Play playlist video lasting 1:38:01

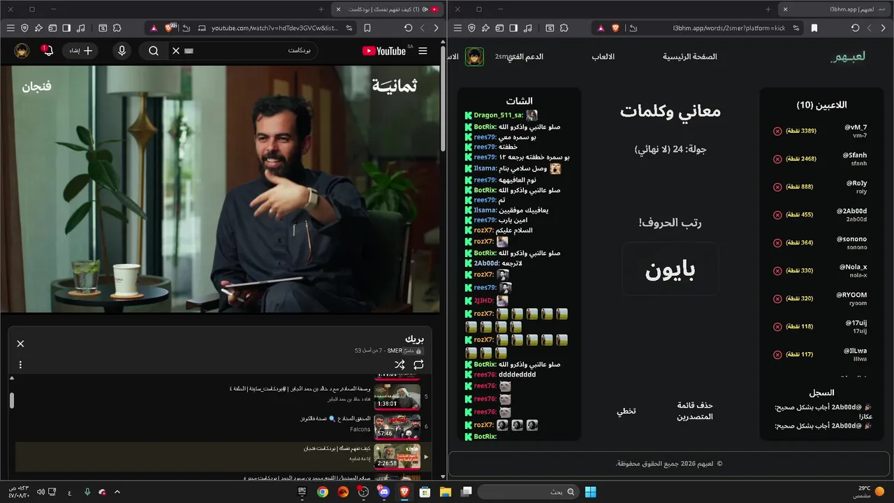397,396
